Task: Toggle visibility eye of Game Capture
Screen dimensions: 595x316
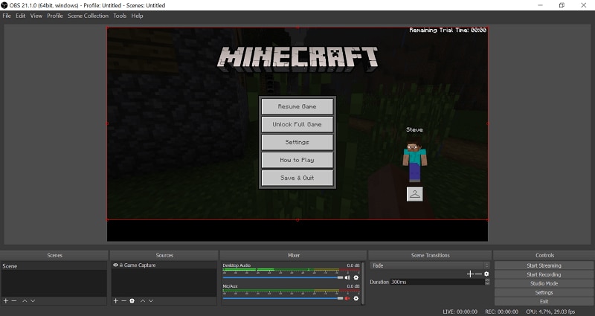Action: pos(115,265)
